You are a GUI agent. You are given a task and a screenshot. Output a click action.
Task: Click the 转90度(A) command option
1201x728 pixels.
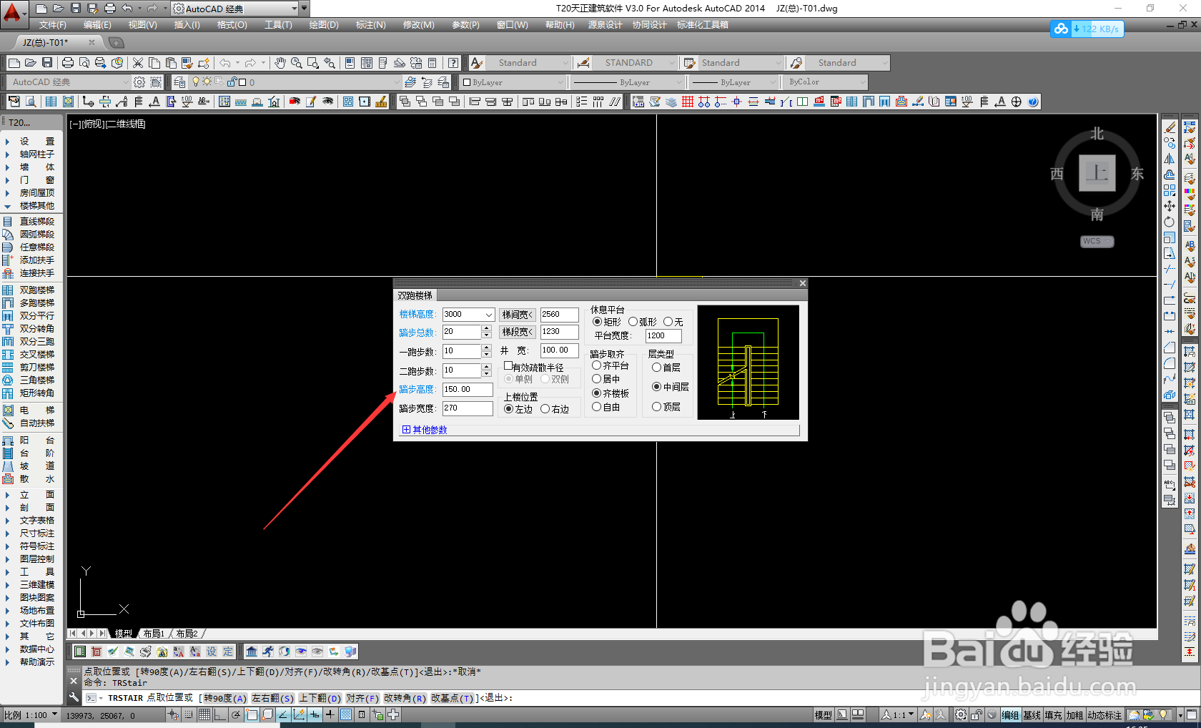224,698
